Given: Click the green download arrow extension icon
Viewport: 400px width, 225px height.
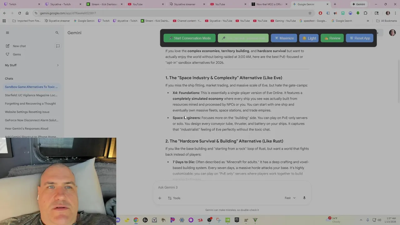Looking at the screenshot, I should point(358,13).
